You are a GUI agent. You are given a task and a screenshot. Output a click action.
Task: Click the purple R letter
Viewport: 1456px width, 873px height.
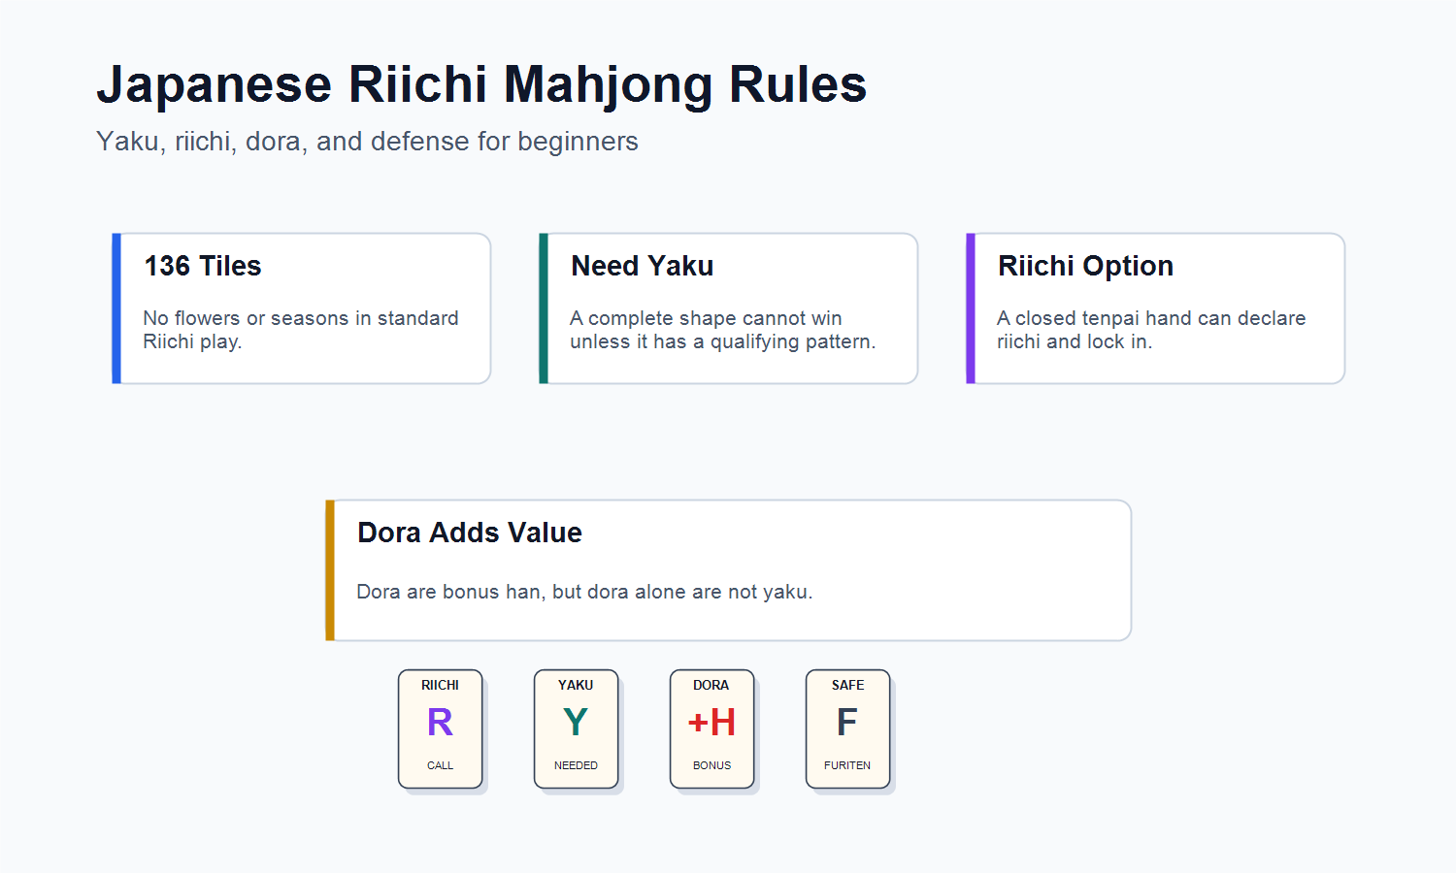(x=440, y=723)
